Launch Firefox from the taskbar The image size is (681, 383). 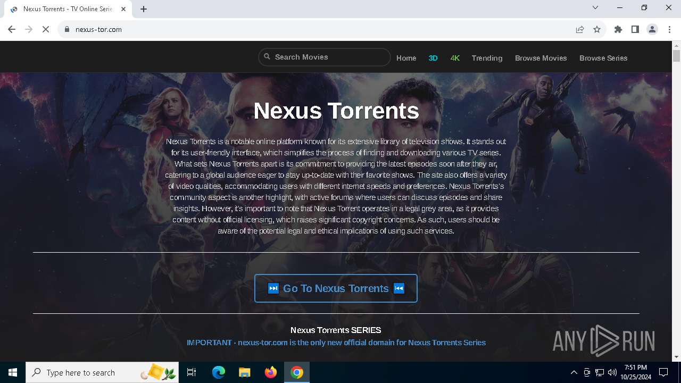(271, 372)
